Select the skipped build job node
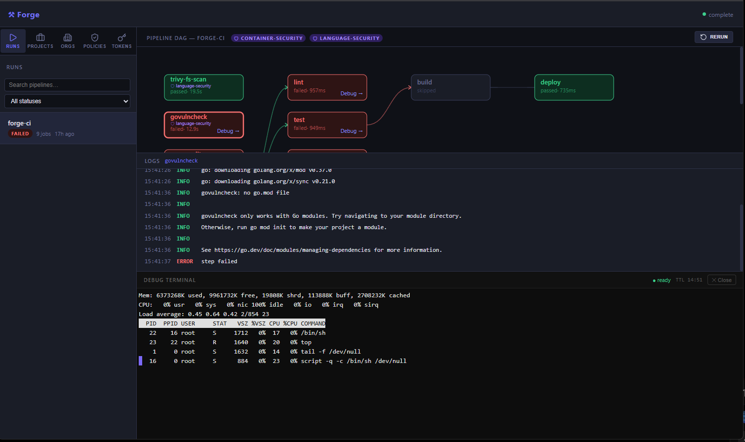Screen dimensions: 745x442 [x=451, y=87]
